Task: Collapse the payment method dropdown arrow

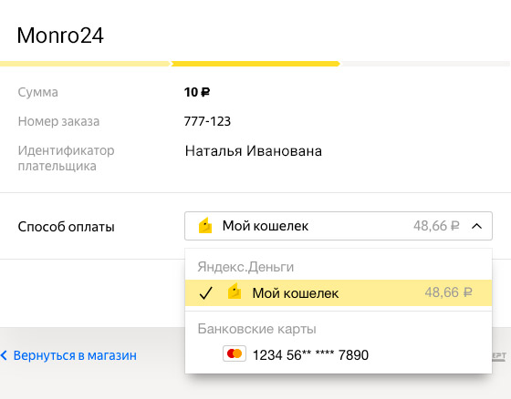Action: (476, 226)
